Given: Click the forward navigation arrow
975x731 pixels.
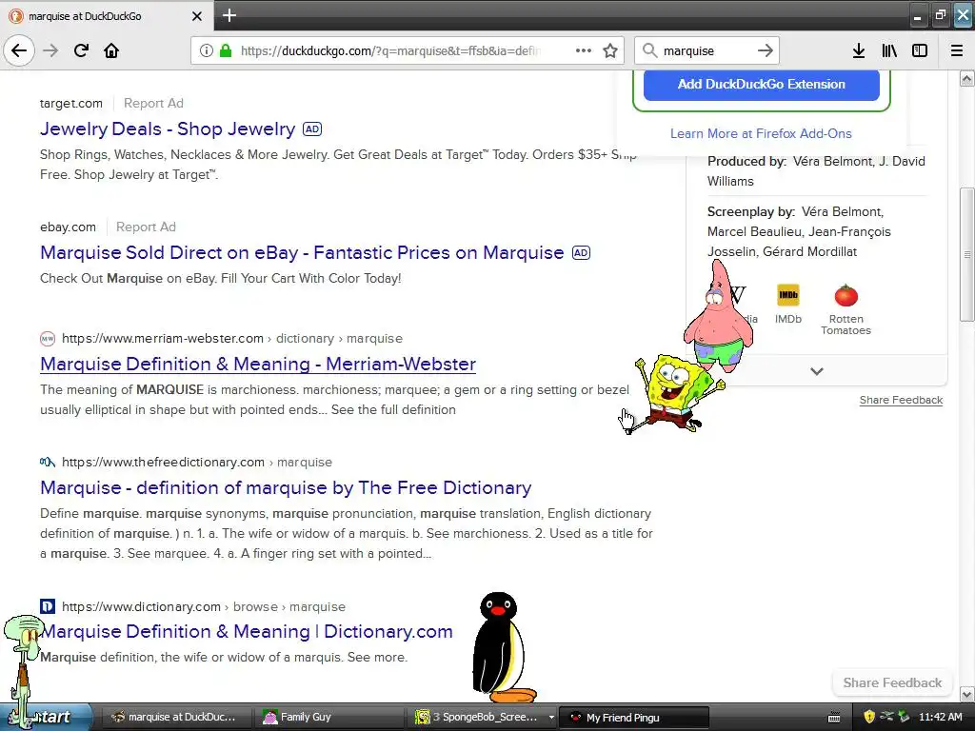Looking at the screenshot, I should [x=50, y=50].
